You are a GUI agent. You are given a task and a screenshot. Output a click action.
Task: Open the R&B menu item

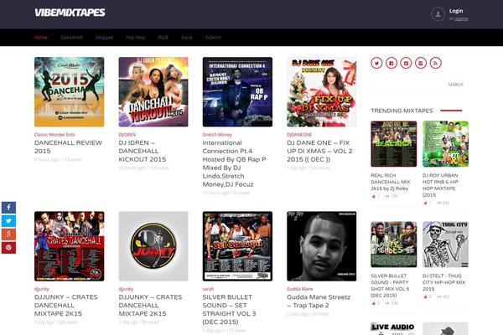[163, 38]
